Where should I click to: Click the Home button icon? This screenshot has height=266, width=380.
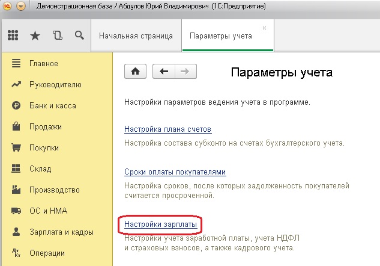(135, 72)
